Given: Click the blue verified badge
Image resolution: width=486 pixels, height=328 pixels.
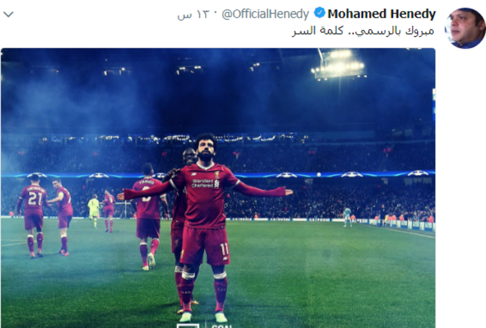Looking at the screenshot, I should click(320, 13).
